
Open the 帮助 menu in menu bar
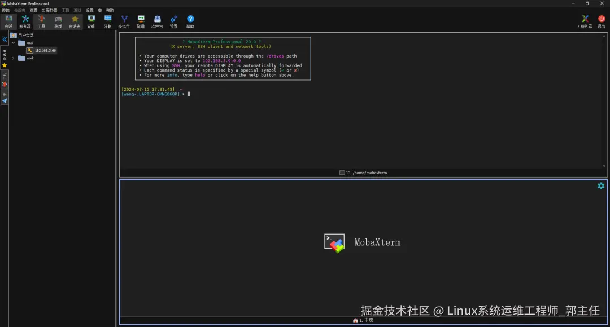pos(110,11)
